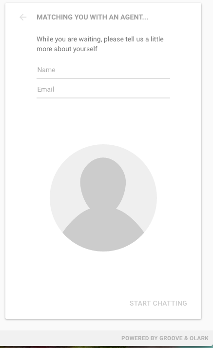
Task: Return to previous screen via back arrow
Action: point(23,17)
